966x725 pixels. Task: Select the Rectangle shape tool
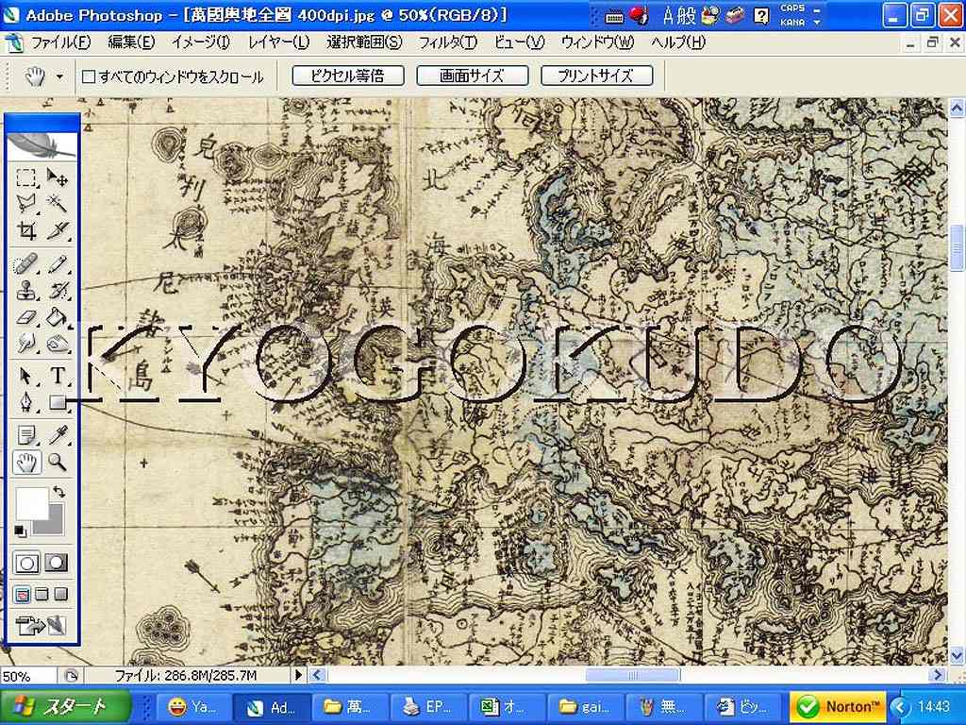[58, 402]
